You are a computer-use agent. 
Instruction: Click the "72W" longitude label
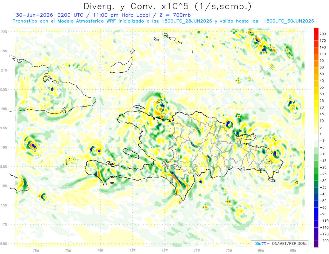point(164,250)
